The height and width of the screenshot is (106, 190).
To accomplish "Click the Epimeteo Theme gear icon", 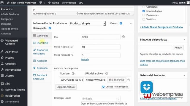I will coord(2,90).
